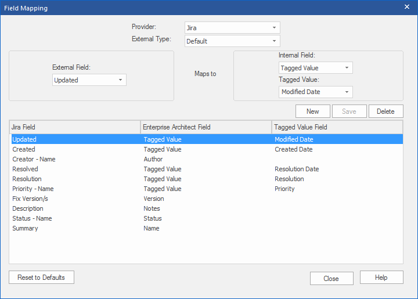418x299 pixels.
Task: Click the Version cell
Action: pyautogui.click(x=153, y=199)
